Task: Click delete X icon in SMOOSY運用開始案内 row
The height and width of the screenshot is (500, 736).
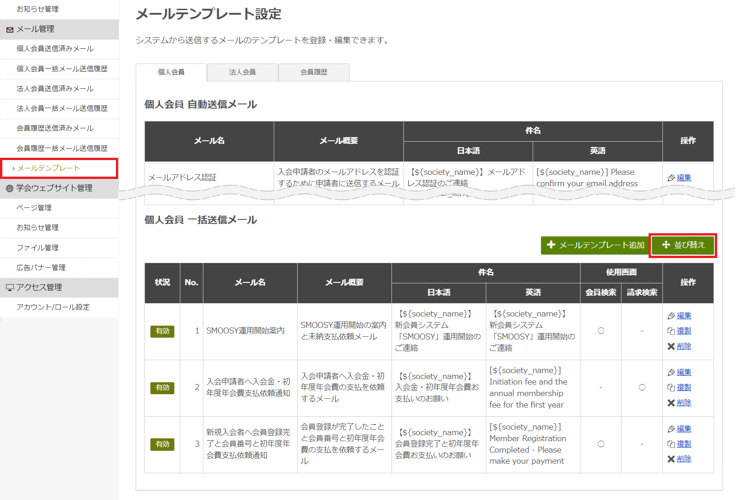Action: (671, 346)
